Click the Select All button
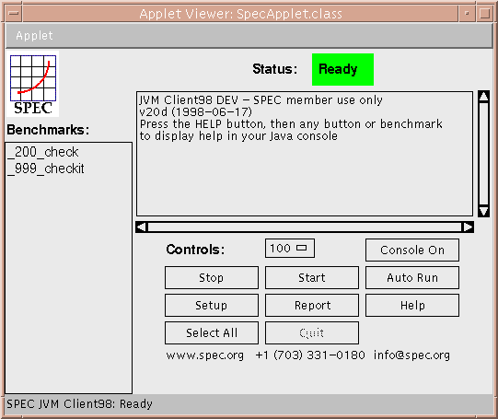This screenshot has height=419, width=498. coord(212,333)
